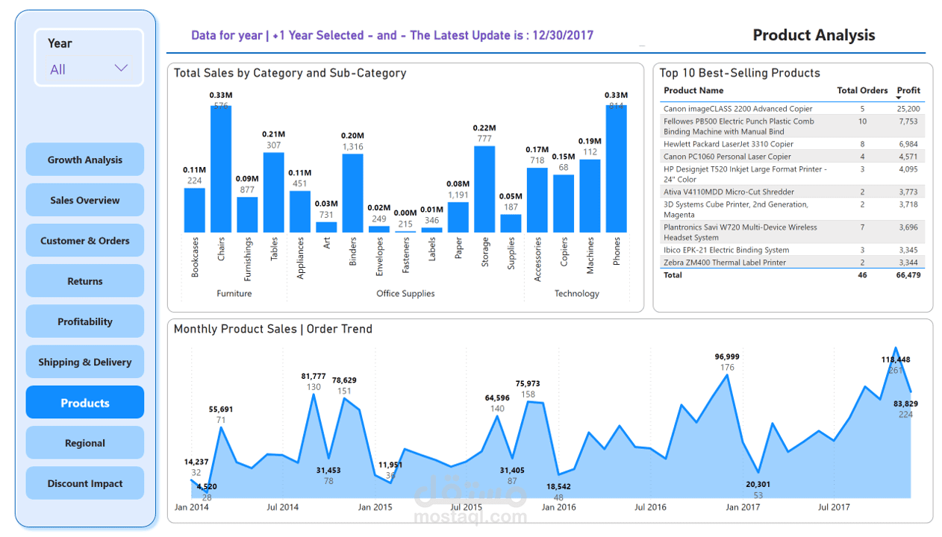The width and height of the screenshot is (942, 537).
Task: Click the Bookcases bar in sales chart
Action: [195, 210]
